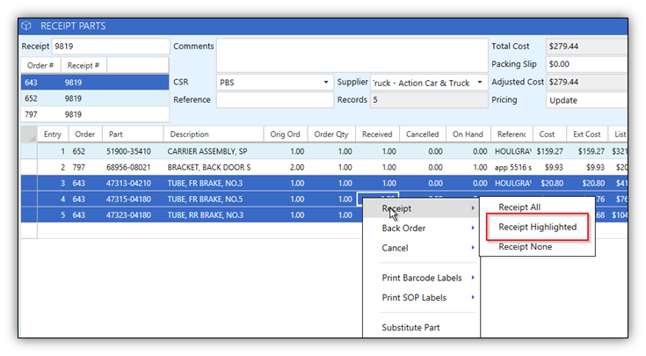Image resolution: width=646 pixels, height=356 pixels.
Task: Open Print SOP Labels submenu
Action: tap(422, 297)
